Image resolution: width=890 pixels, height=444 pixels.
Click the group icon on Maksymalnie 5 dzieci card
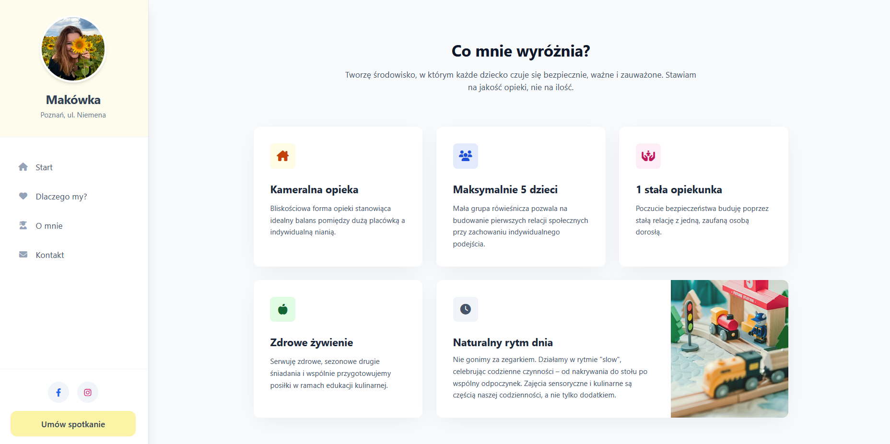pos(465,156)
